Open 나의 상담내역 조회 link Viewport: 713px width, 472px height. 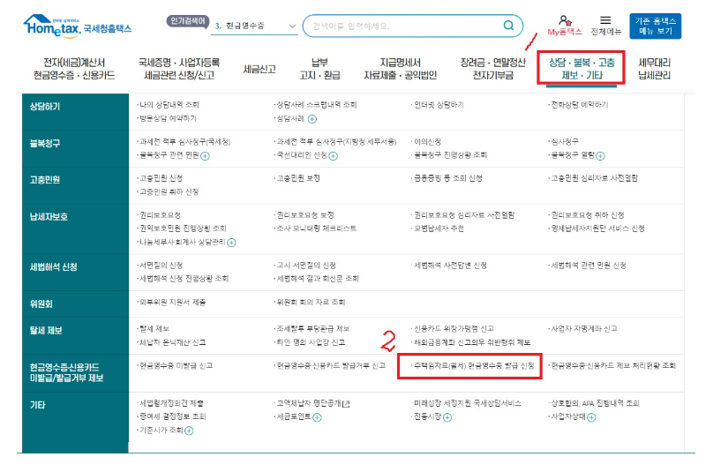[169, 105]
